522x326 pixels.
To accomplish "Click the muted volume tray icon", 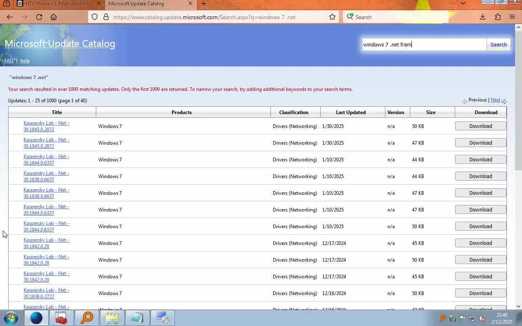I will (482, 318).
